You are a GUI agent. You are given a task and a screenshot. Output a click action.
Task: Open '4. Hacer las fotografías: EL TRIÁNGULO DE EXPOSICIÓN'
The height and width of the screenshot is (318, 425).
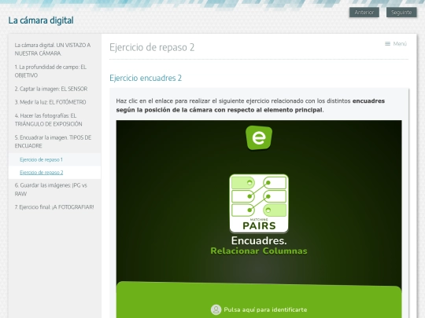click(48, 120)
